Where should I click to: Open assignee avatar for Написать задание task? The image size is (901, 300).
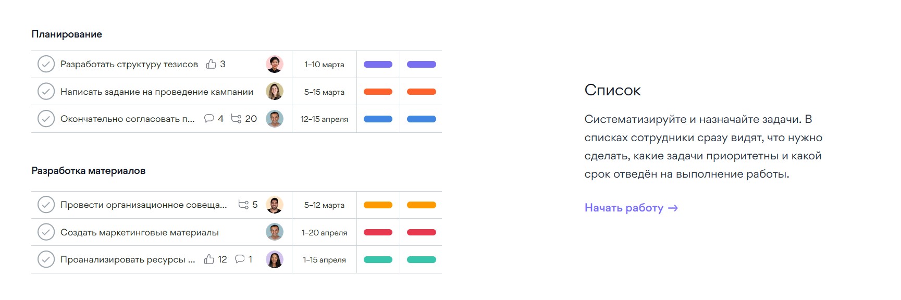click(275, 92)
